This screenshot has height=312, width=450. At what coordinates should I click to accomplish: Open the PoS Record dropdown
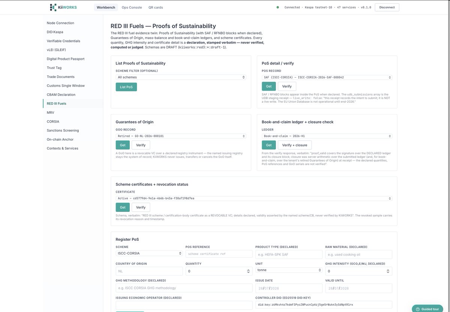pos(327,77)
